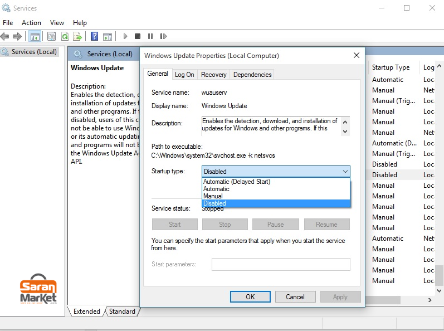Click the Cancel button
The width and height of the screenshot is (444, 331).
pos(295,297)
